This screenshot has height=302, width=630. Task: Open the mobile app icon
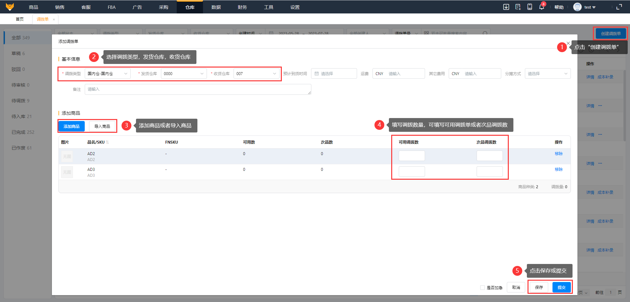pyautogui.click(x=530, y=7)
